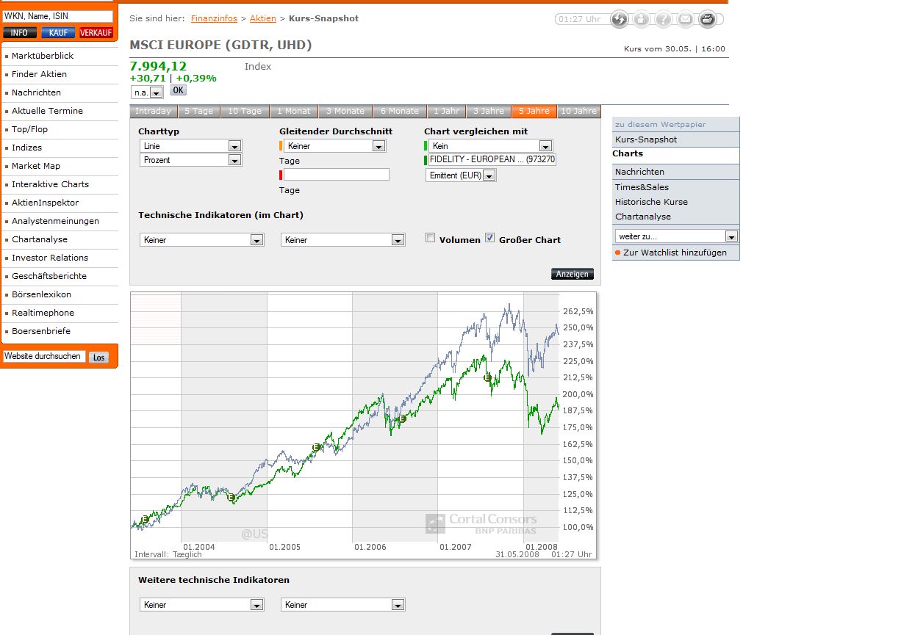This screenshot has width=915, height=635.
Task: Select the 1 Monat tab
Action: tap(293, 112)
